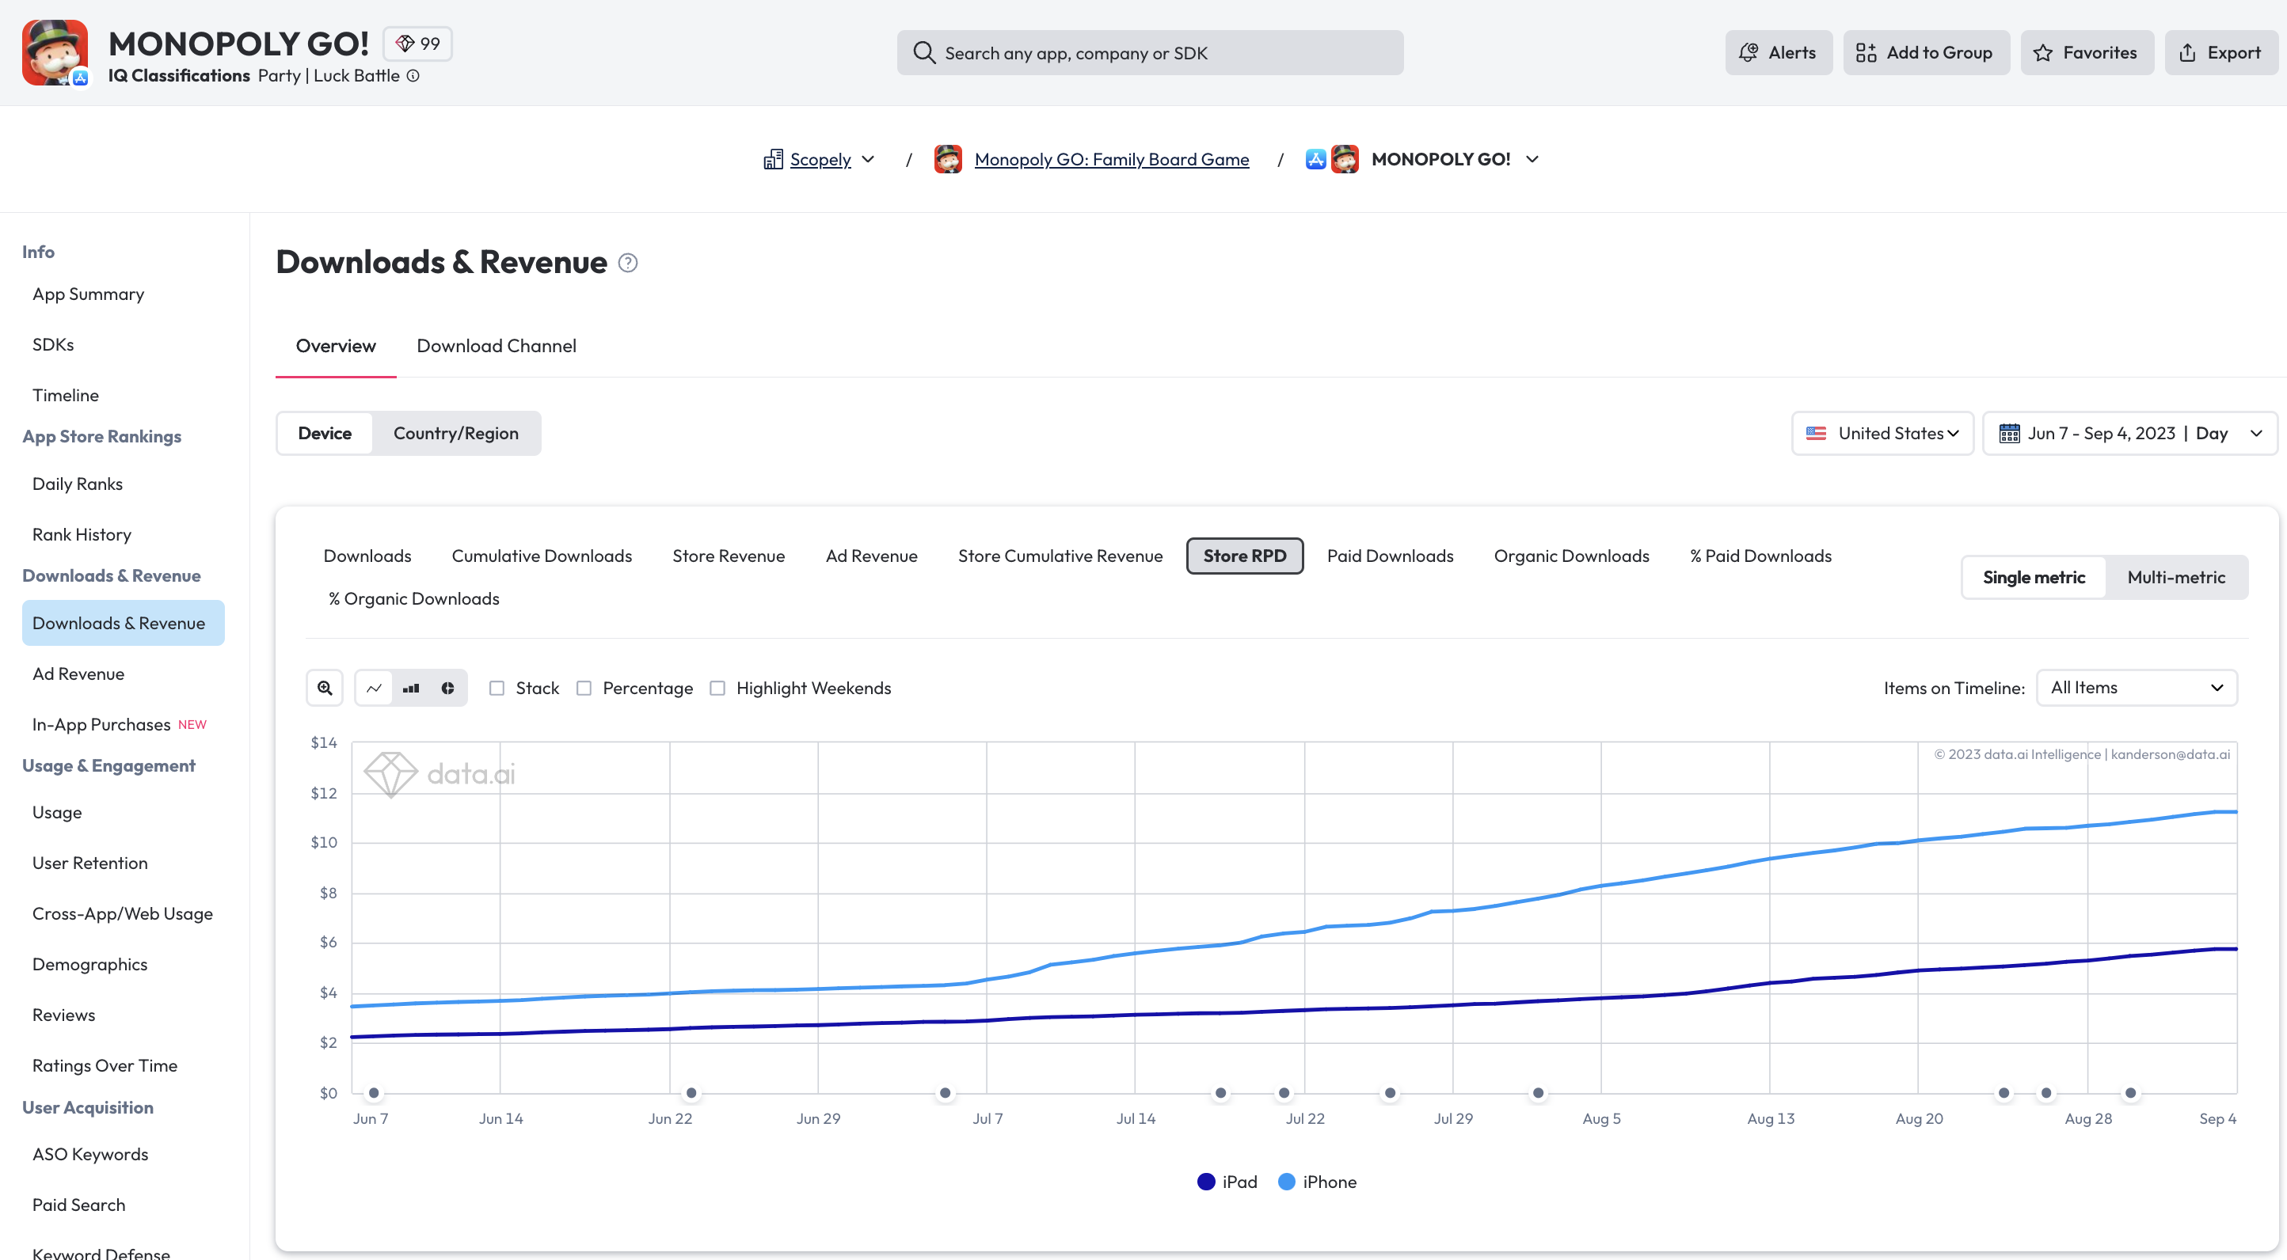Switch to Multi-metric mode
Image resolution: width=2287 pixels, height=1260 pixels.
2176,577
